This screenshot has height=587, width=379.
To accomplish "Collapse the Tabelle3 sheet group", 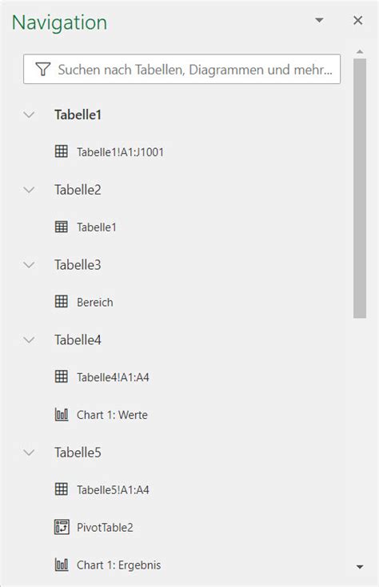I will point(29,265).
